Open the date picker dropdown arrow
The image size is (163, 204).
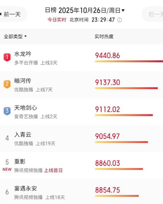123,11
